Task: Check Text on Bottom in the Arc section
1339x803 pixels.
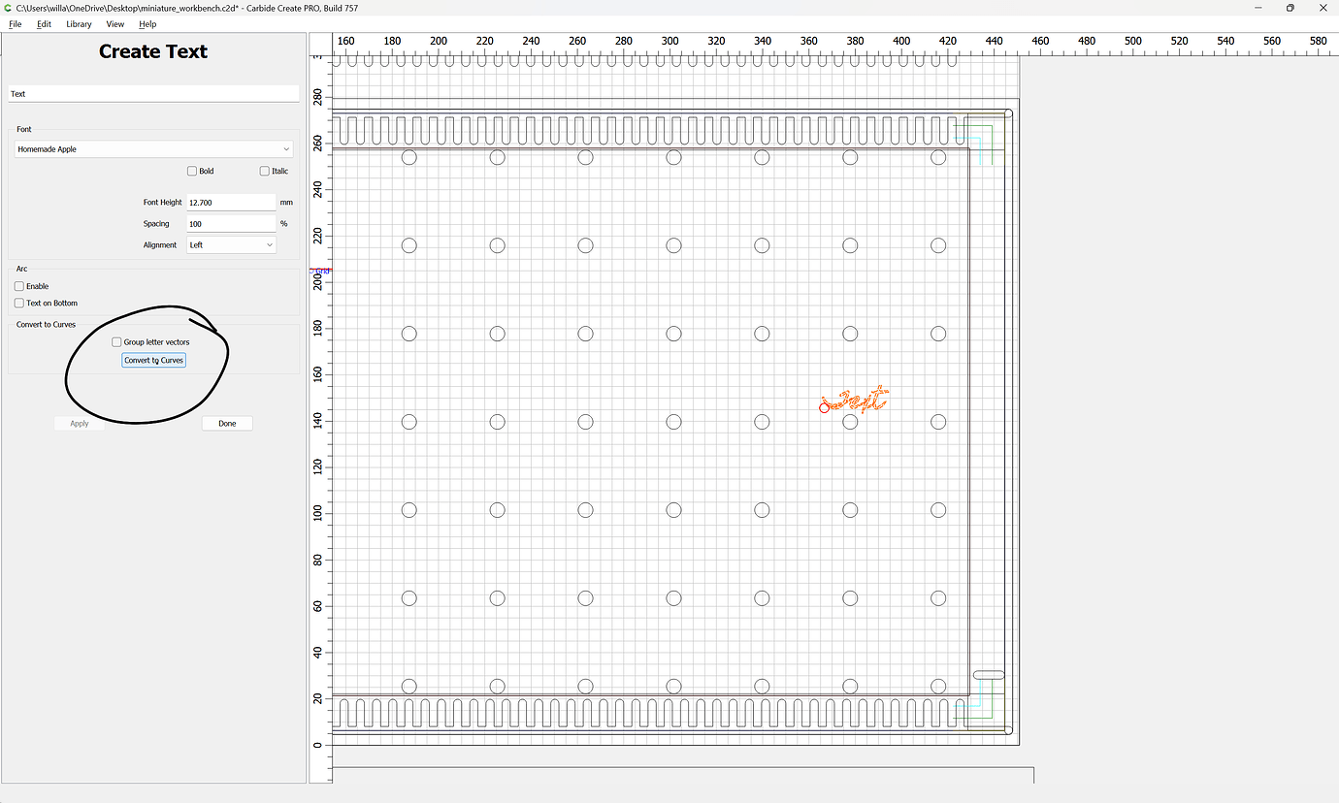Action: [x=17, y=303]
